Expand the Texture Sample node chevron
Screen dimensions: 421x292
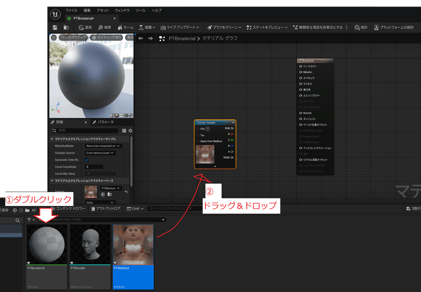pos(215,166)
